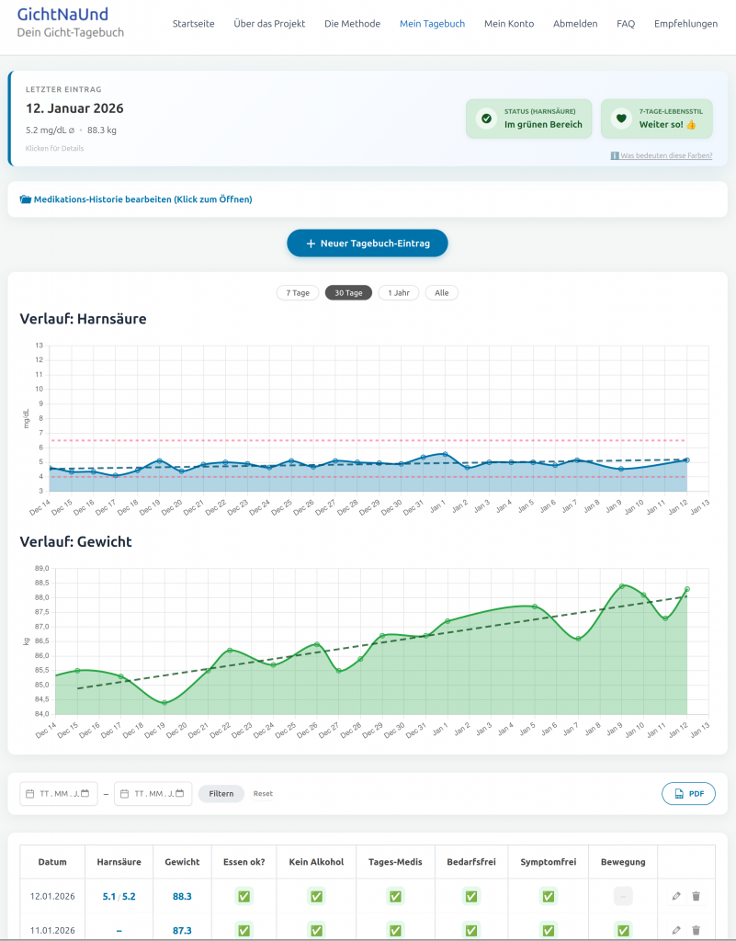
Task: Click the heart icon for 7-Tage-Lebensstil
Action: click(x=621, y=119)
